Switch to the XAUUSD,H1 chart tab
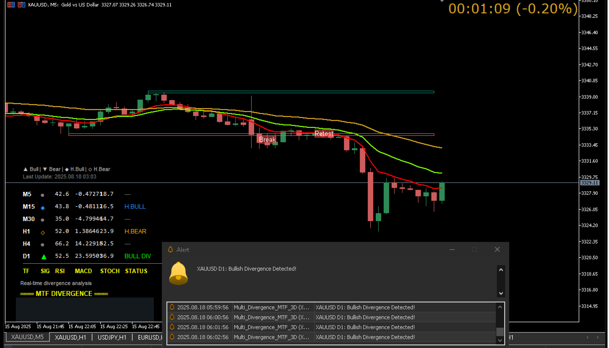Viewport: 609px width, 348px height. click(70, 337)
